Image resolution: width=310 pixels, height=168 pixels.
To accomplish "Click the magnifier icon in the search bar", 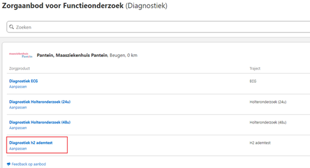I will click(x=12, y=27).
